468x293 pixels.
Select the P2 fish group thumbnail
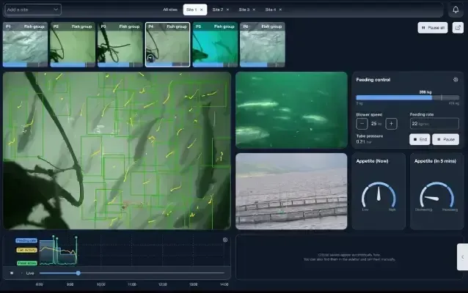pos(73,45)
